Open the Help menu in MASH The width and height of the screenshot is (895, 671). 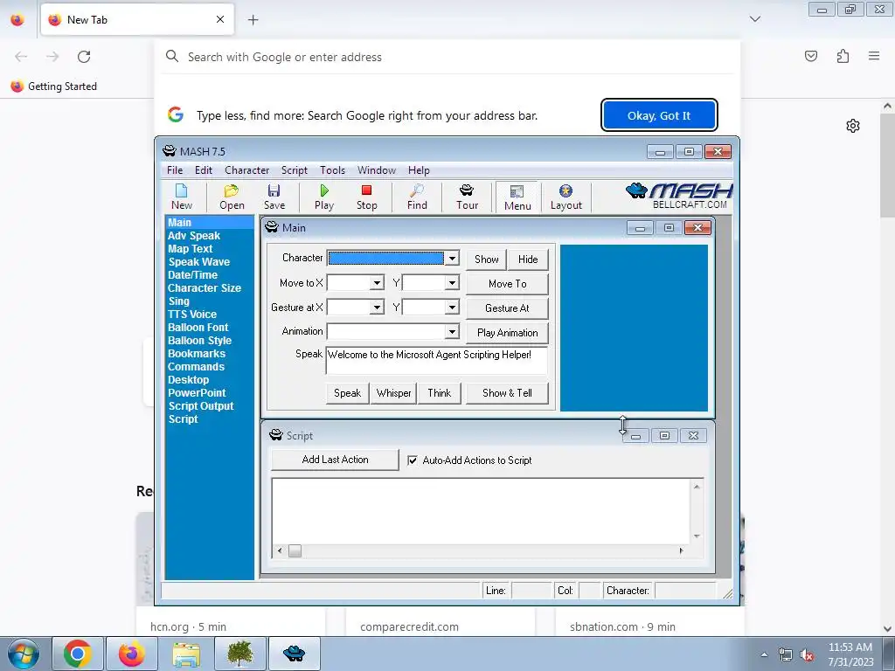pyautogui.click(x=419, y=170)
